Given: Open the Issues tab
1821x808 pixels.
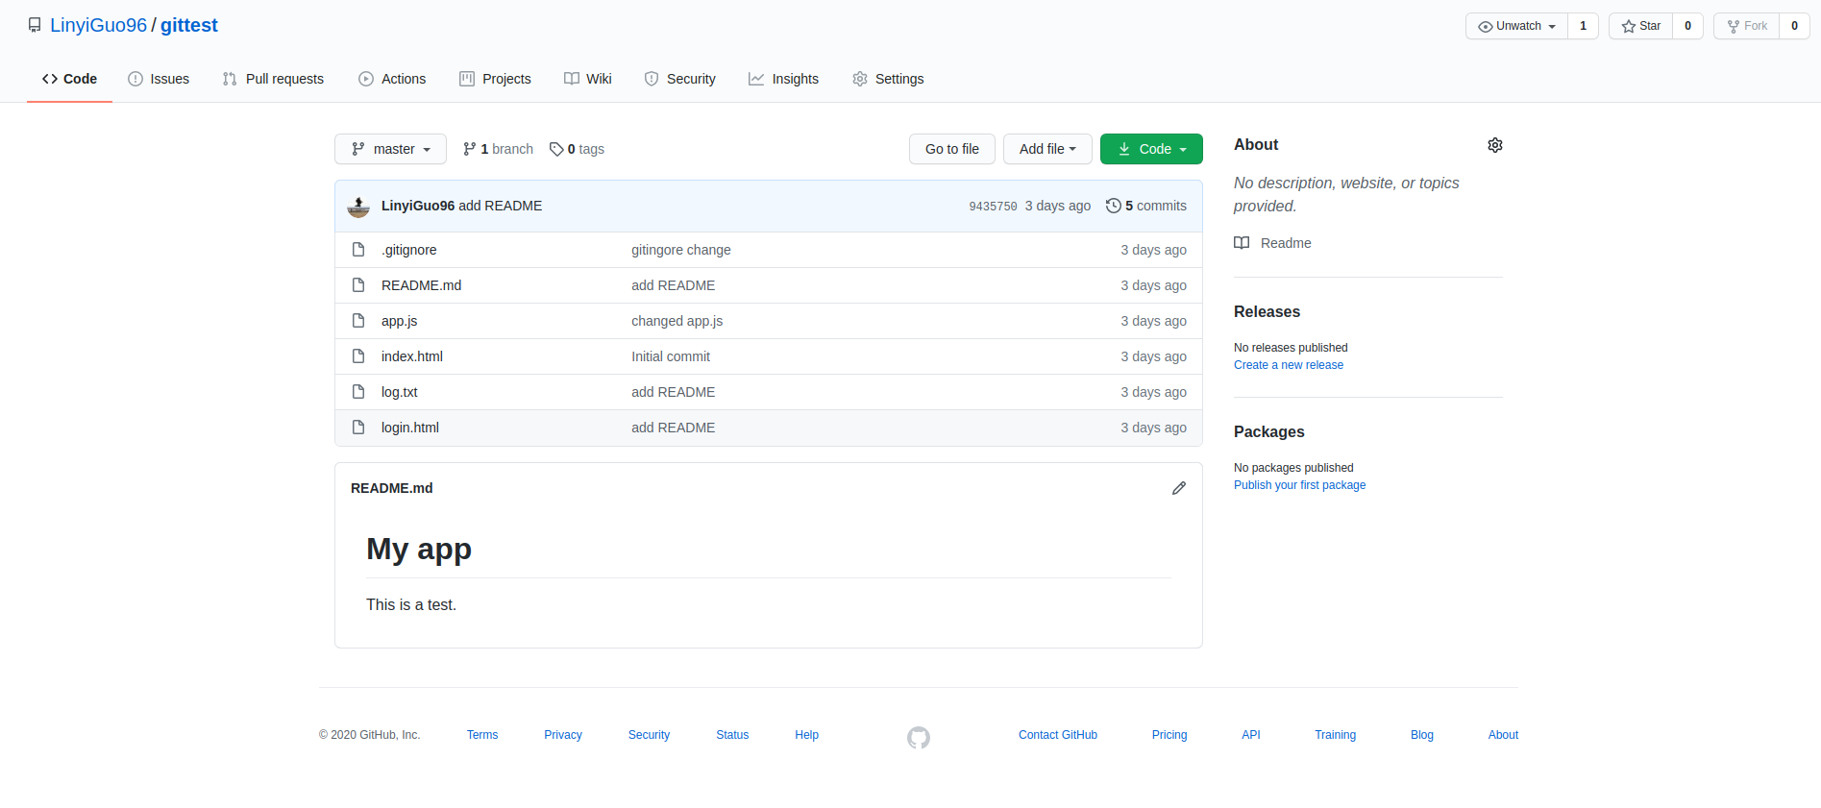Looking at the screenshot, I should tap(159, 79).
